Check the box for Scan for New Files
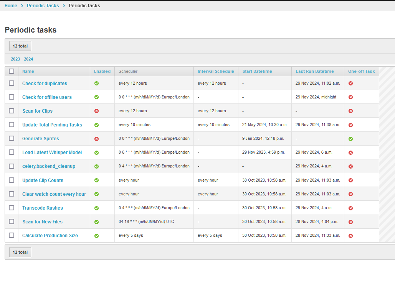Screen dimensions: 395x282 (12, 221)
